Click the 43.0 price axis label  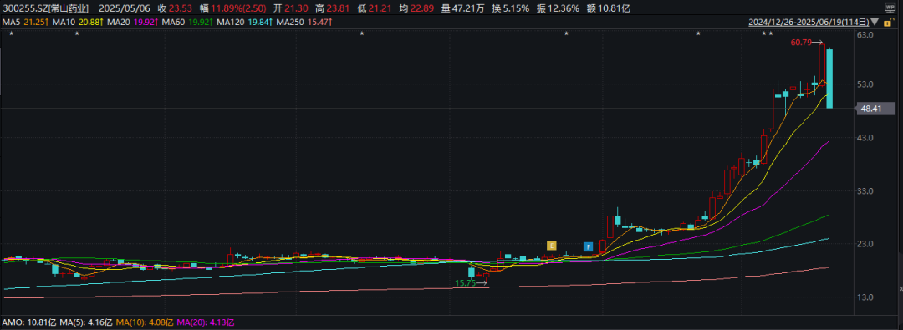pyautogui.click(x=866, y=138)
